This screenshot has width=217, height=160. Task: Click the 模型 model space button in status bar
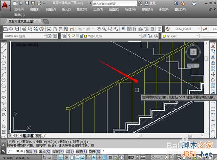pos(131,157)
